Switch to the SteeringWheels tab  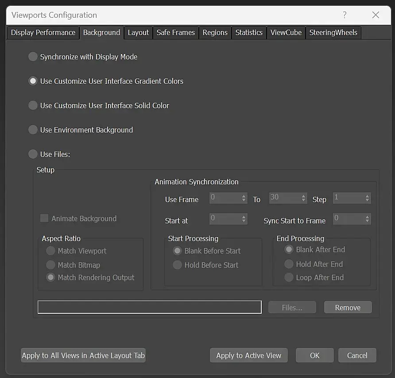[333, 32]
